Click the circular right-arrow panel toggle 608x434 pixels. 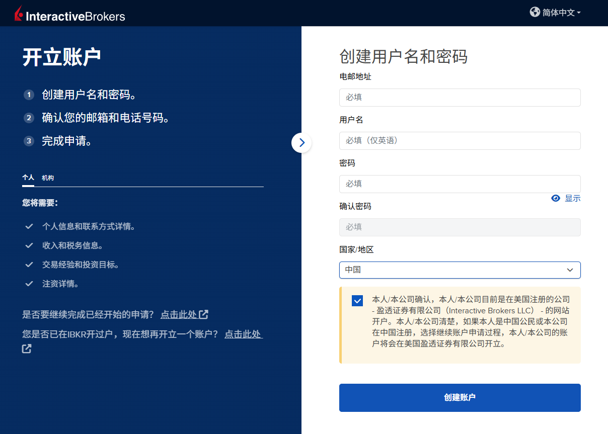[301, 143]
